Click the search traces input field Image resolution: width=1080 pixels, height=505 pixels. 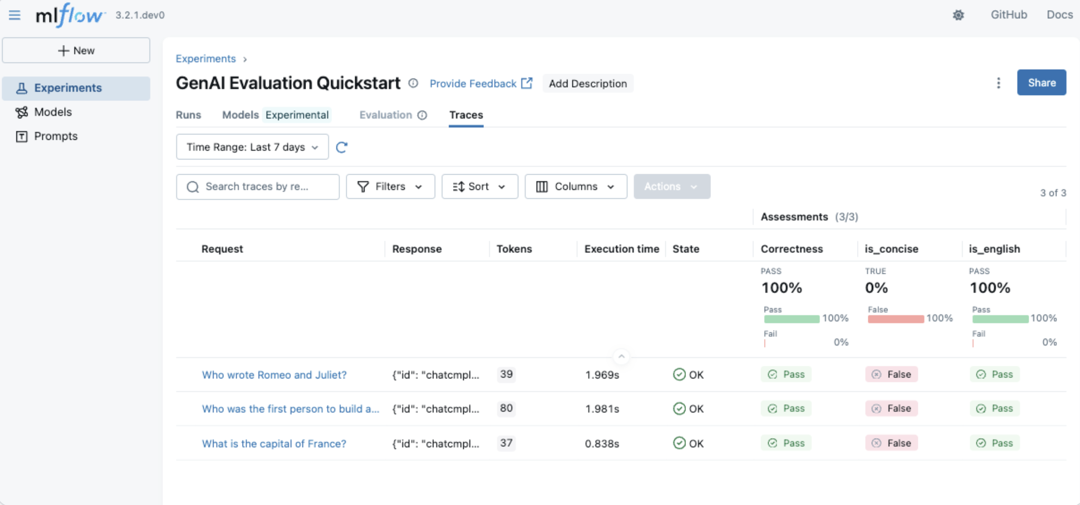[257, 186]
